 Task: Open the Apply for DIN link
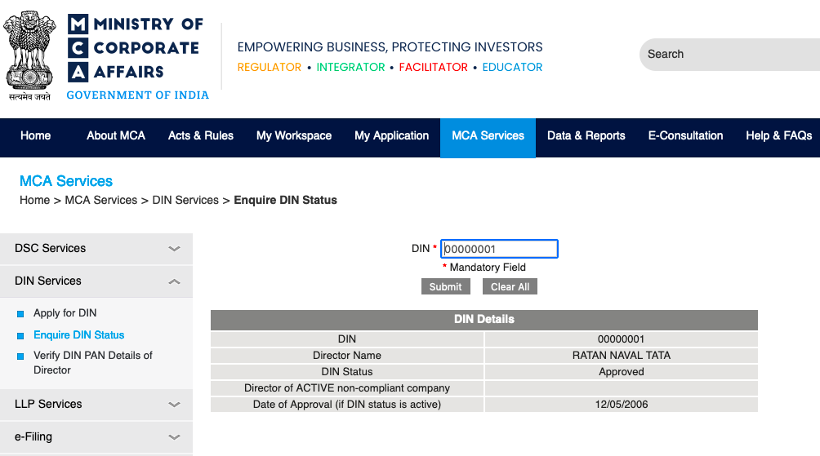[x=65, y=313]
